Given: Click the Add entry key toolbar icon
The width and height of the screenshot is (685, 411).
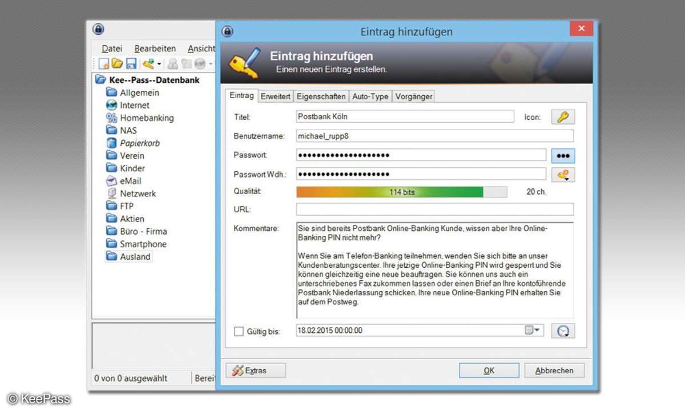Looking at the screenshot, I should pyautogui.click(x=148, y=64).
